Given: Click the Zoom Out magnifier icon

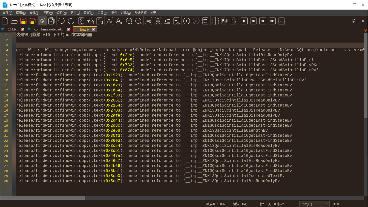Looking at the screenshot, I should (x=138, y=21).
